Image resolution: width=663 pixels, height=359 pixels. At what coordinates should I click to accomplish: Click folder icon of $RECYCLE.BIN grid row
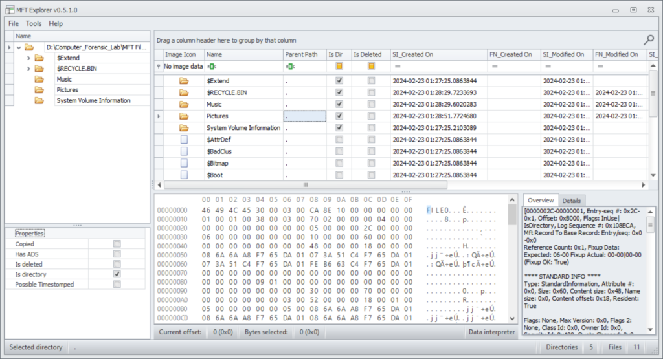pyautogui.click(x=184, y=92)
